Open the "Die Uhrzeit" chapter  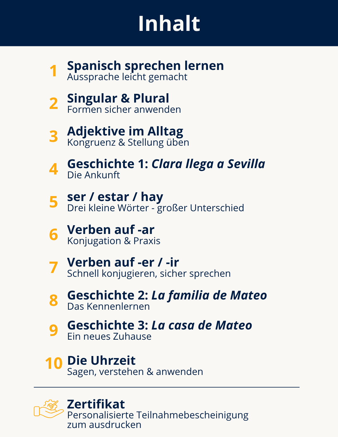pyautogui.click(x=101, y=361)
